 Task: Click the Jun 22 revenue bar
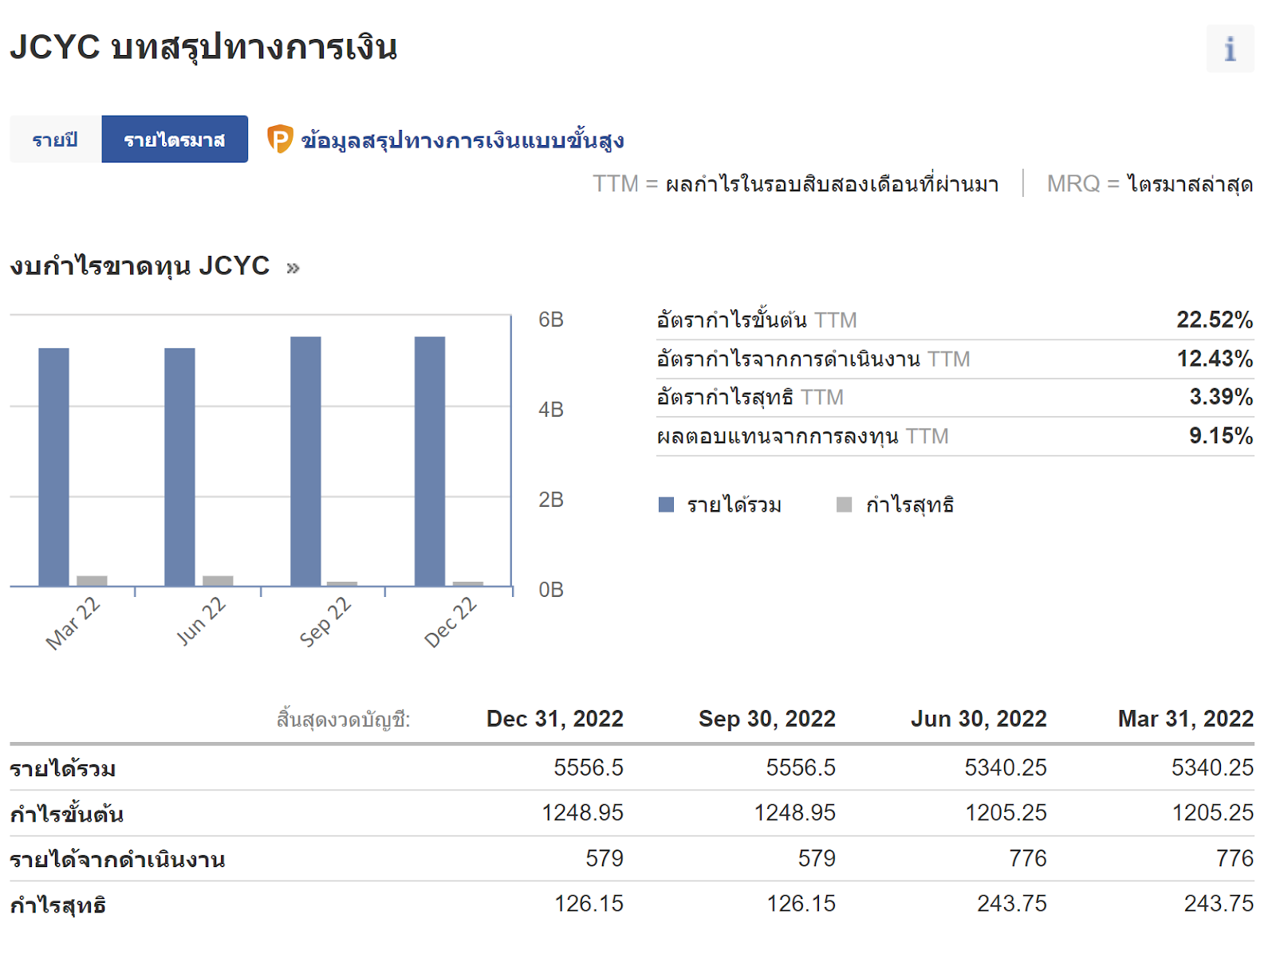coord(179,466)
